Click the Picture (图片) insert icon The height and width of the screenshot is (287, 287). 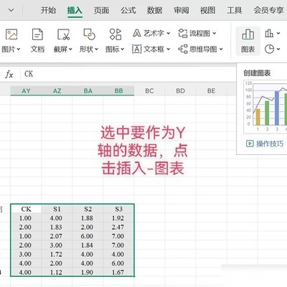coord(11,34)
